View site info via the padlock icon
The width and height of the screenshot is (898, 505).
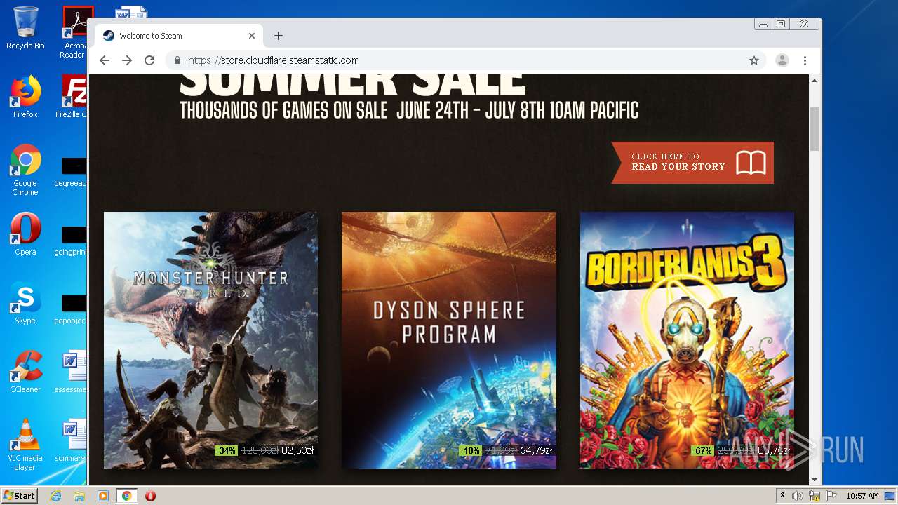tap(177, 60)
